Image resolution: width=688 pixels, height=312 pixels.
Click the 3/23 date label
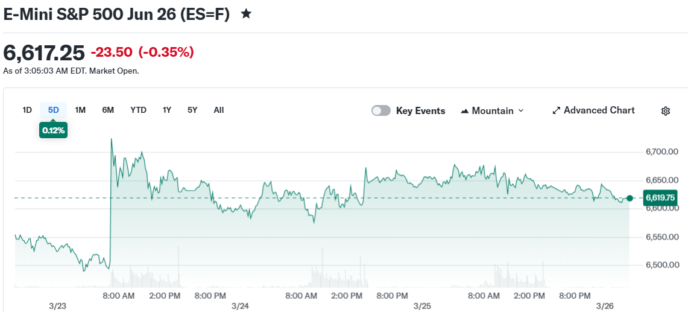[57, 306]
